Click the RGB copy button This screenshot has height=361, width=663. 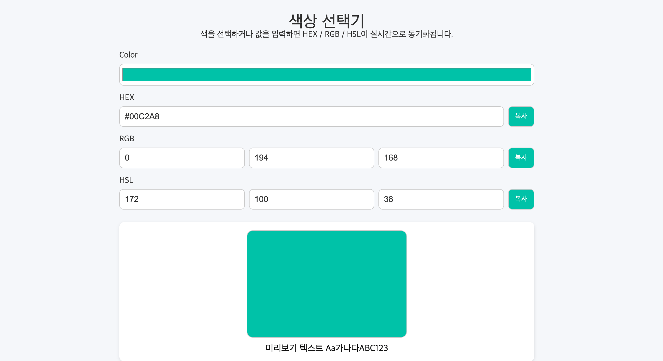(x=521, y=158)
